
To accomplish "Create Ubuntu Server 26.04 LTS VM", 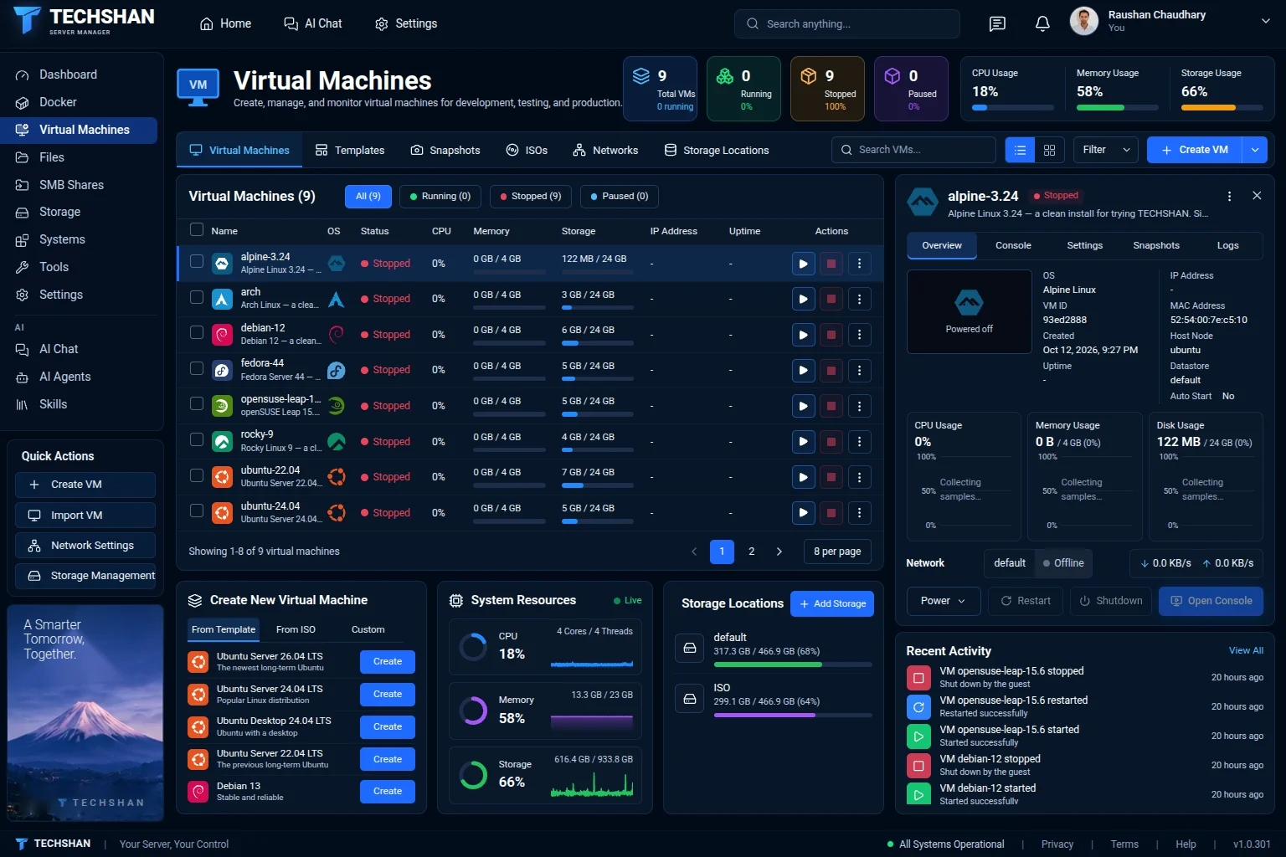I will pyautogui.click(x=388, y=662).
